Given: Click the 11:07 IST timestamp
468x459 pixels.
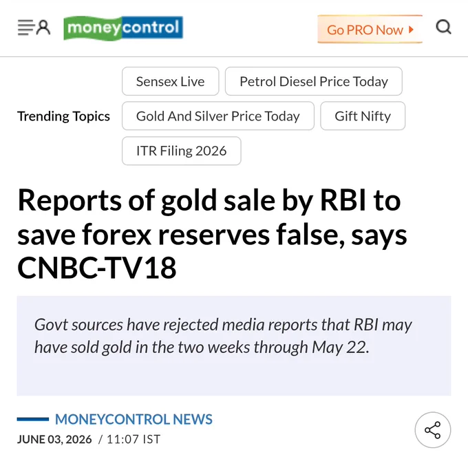Looking at the screenshot, I should 134,439.
